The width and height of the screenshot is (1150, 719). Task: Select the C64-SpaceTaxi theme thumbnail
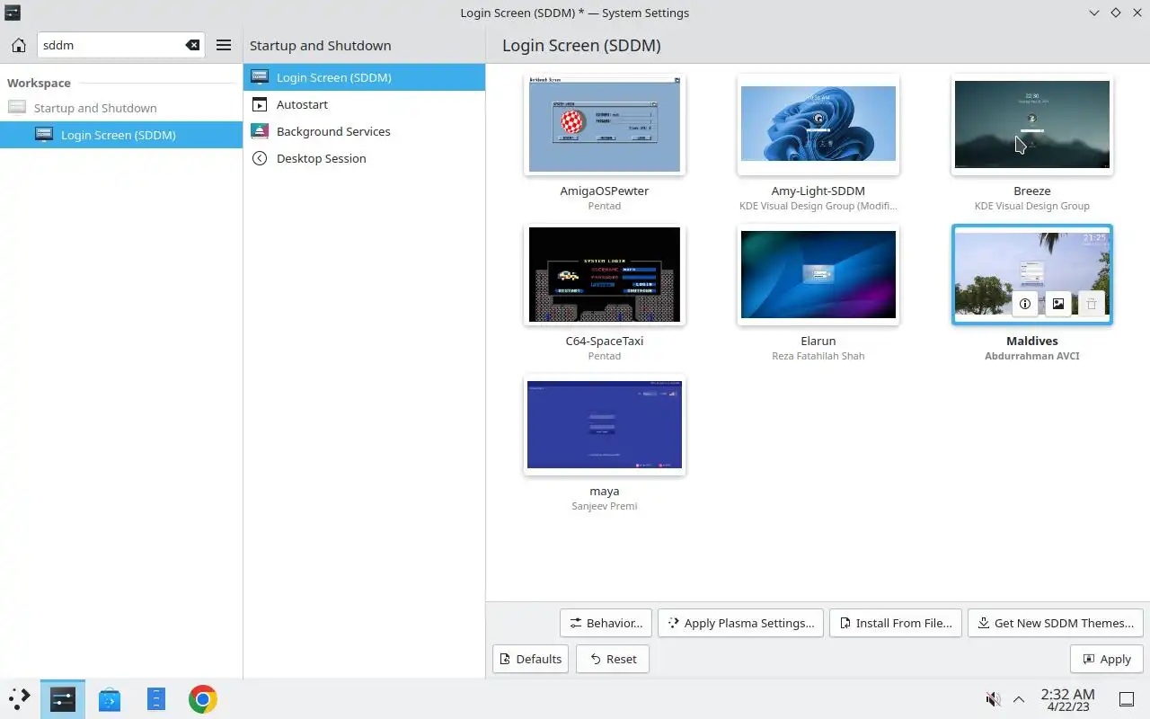605,274
